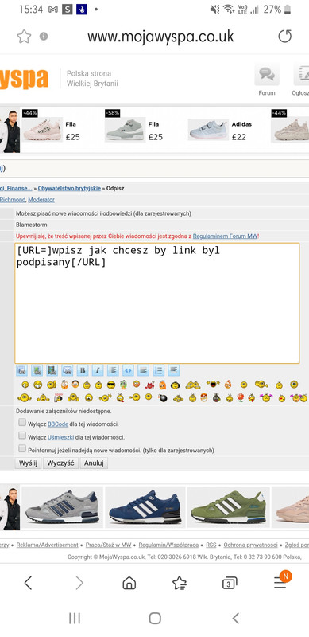Open the grey Adidas sneaker ad at bottom

click(x=63, y=506)
